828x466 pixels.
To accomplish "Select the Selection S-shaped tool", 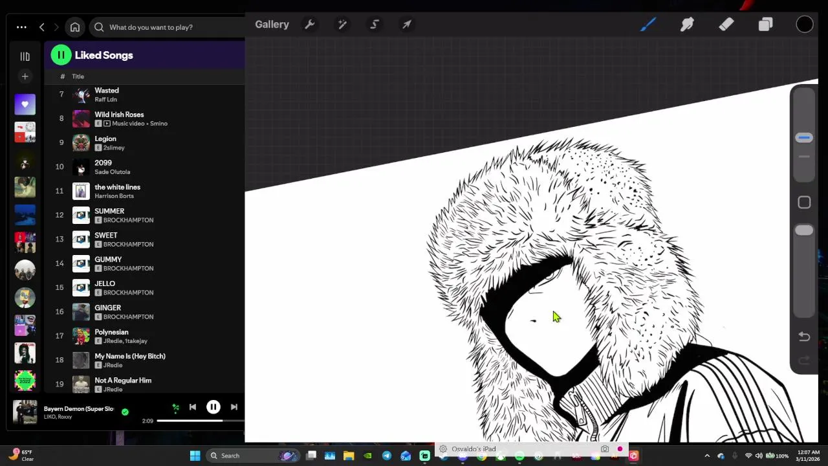I will (x=375, y=25).
